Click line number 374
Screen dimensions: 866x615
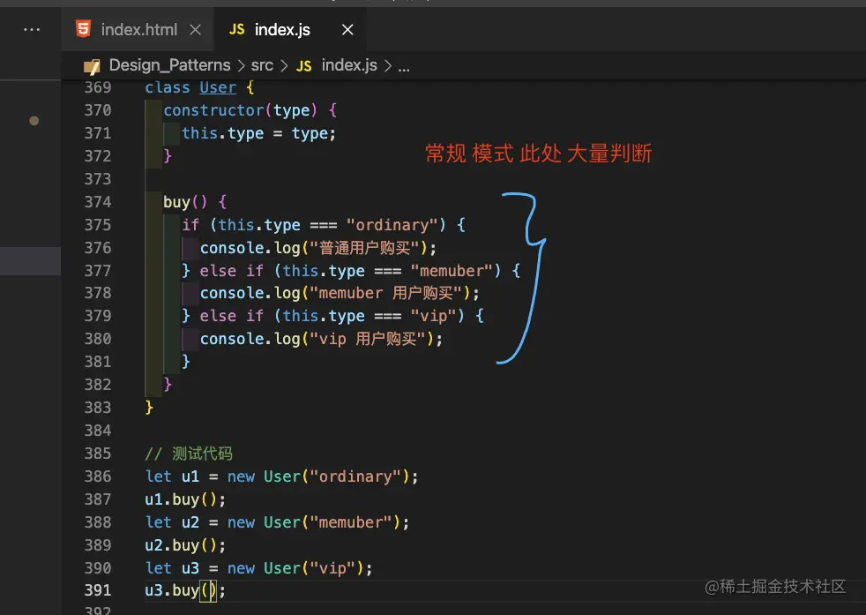98,202
